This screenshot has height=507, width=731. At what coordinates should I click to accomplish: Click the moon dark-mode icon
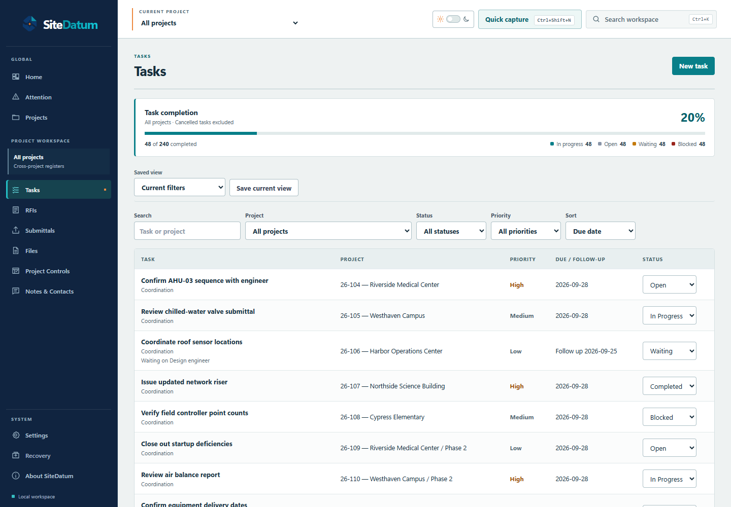click(x=466, y=19)
